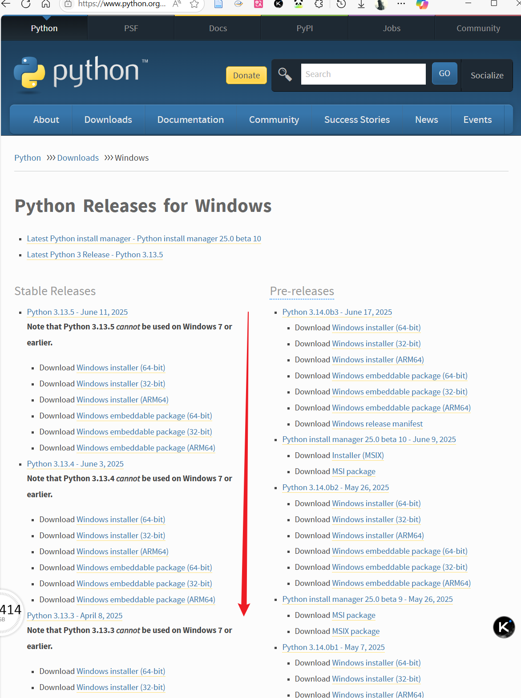Open Python 3.14.0b1 - May 7, 2025 link

(333, 647)
